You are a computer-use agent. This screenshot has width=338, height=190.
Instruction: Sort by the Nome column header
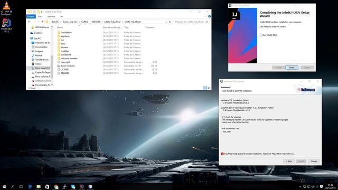point(60,27)
